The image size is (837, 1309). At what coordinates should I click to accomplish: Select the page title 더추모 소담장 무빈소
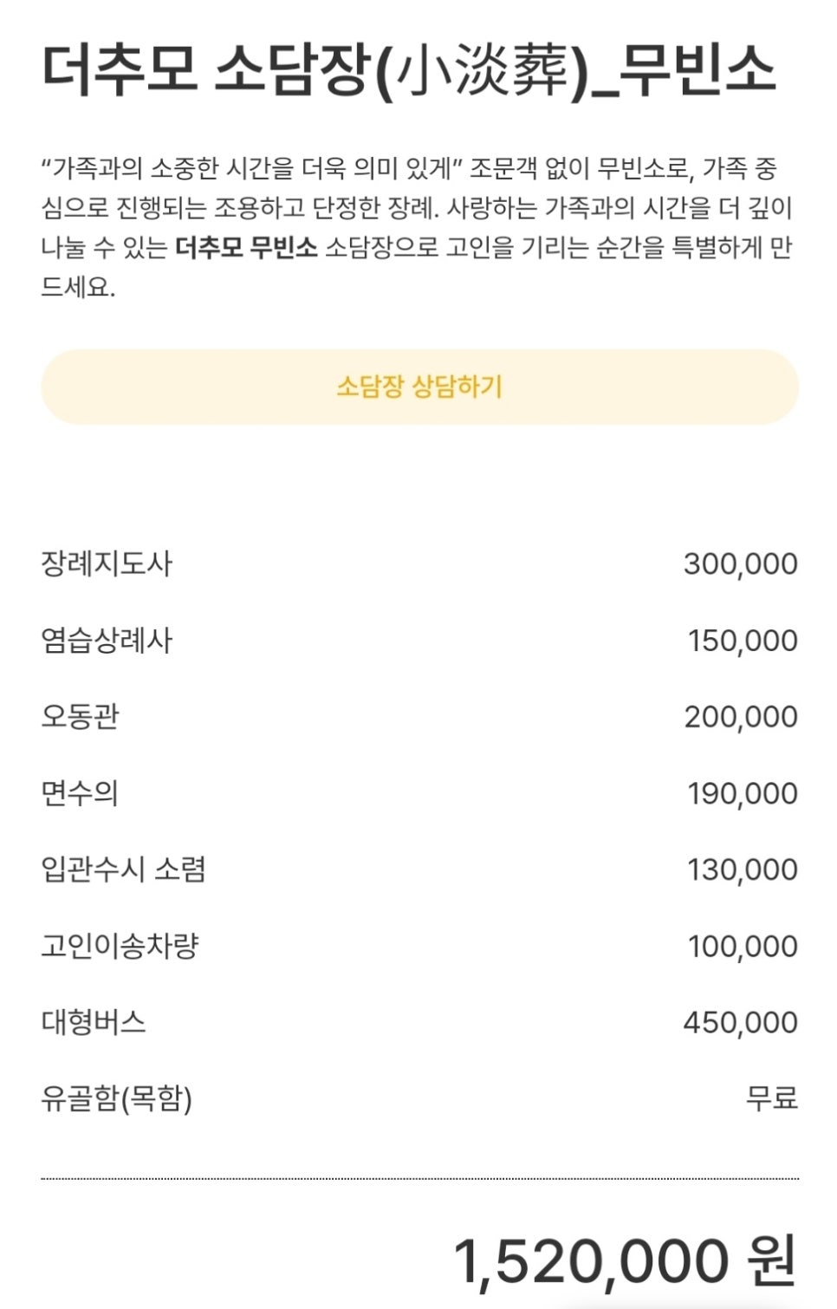(x=408, y=69)
